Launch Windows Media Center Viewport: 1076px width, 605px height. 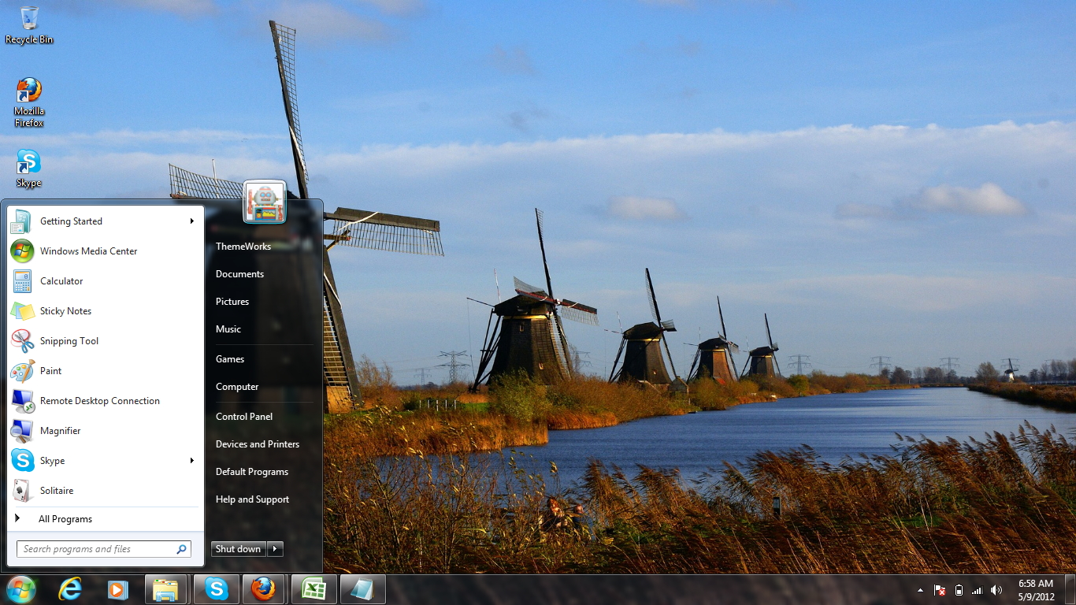click(87, 251)
